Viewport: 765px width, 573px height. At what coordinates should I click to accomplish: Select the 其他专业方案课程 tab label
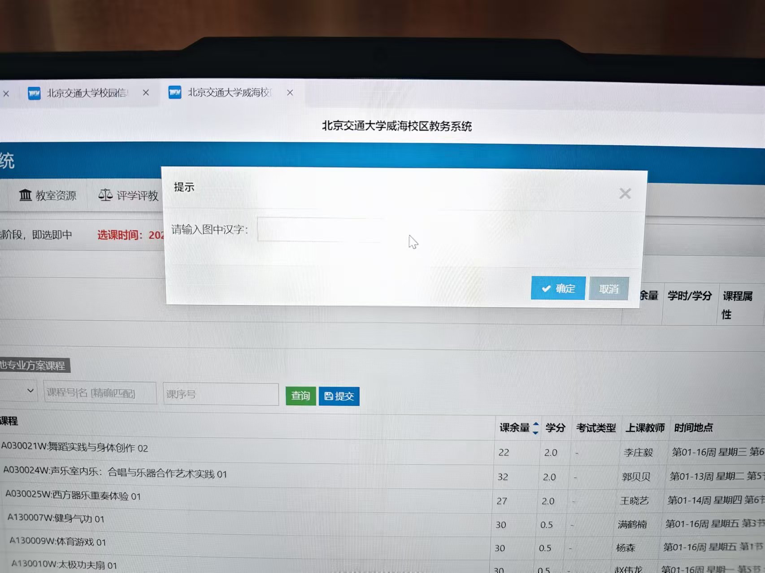[x=33, y=366]
